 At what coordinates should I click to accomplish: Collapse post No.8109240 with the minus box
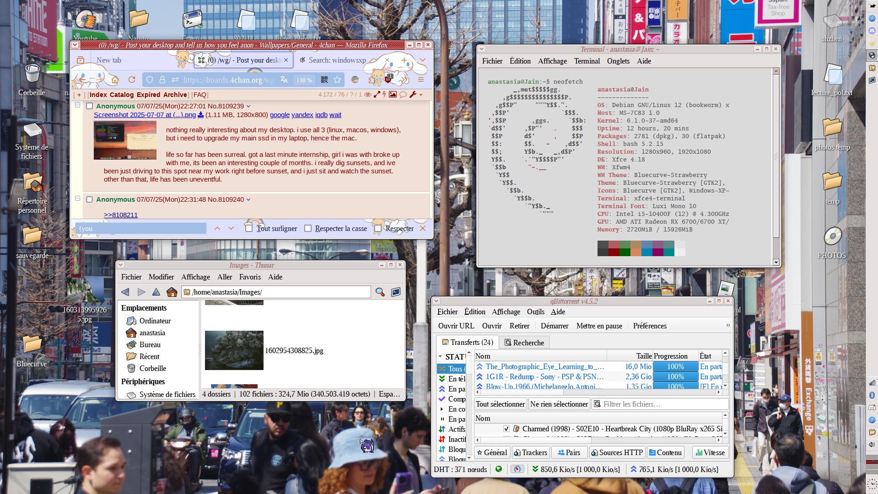point(78,199)
